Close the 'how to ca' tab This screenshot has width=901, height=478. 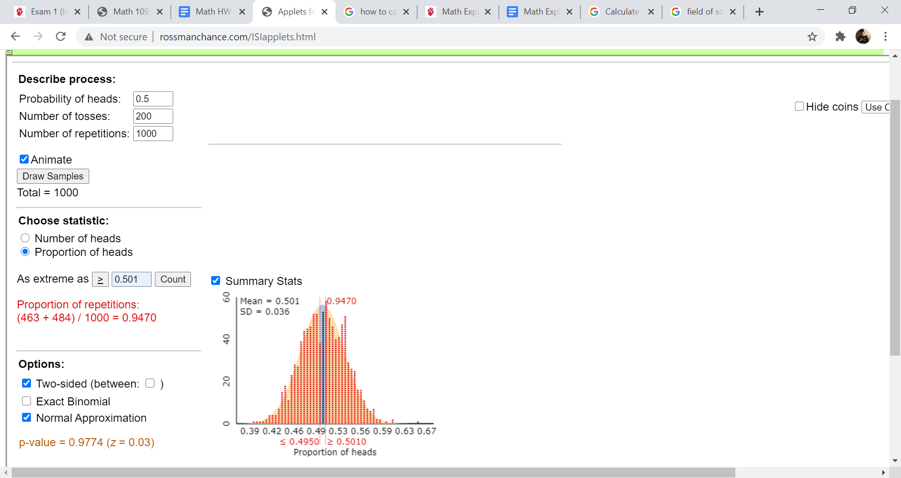click(x=406, y=12)
